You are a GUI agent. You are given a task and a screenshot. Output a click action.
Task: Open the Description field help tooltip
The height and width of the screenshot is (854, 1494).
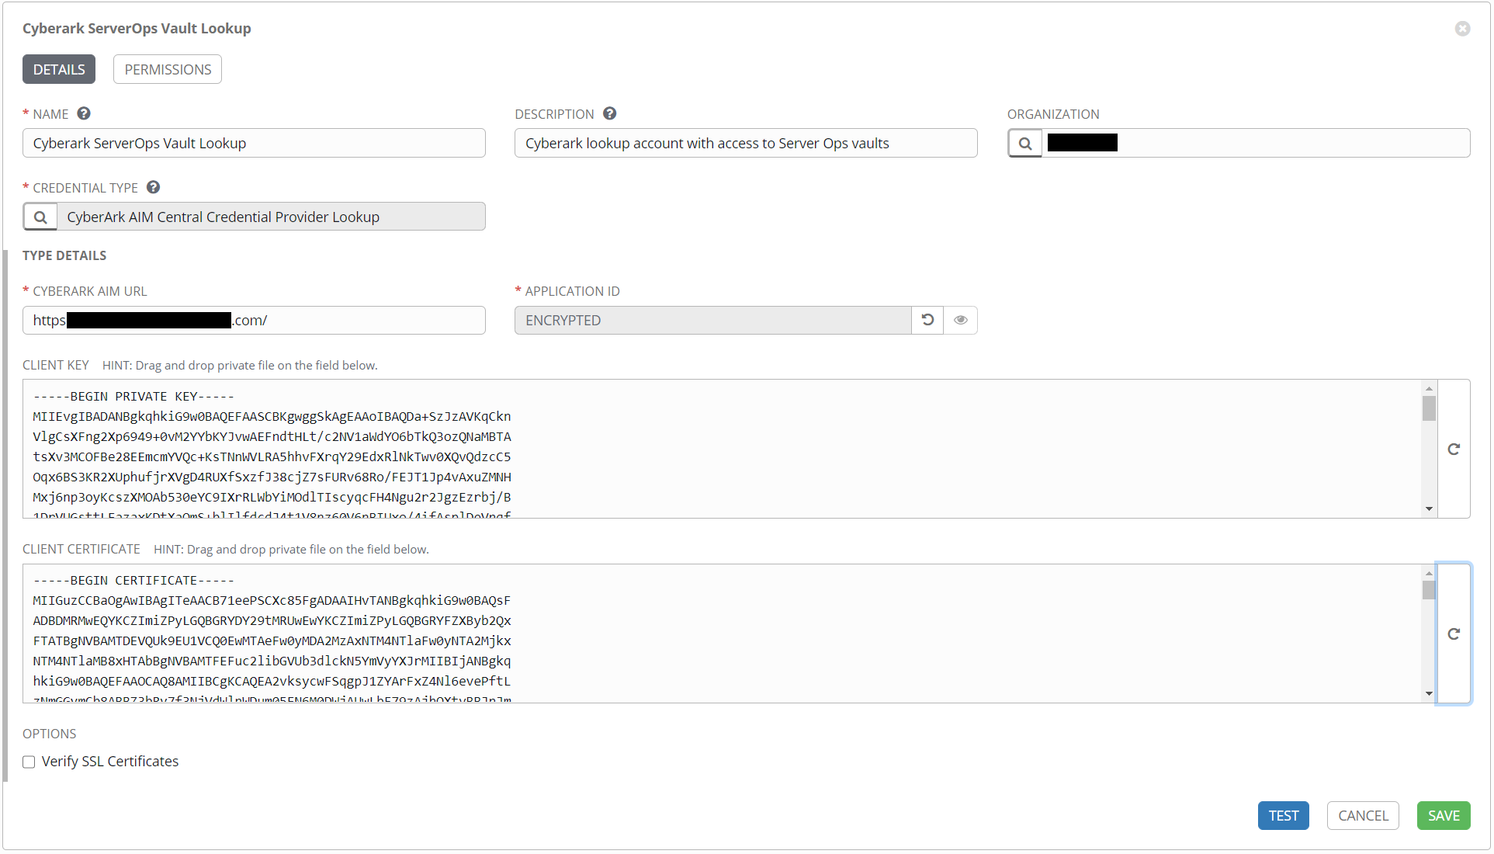click(610, 113)
